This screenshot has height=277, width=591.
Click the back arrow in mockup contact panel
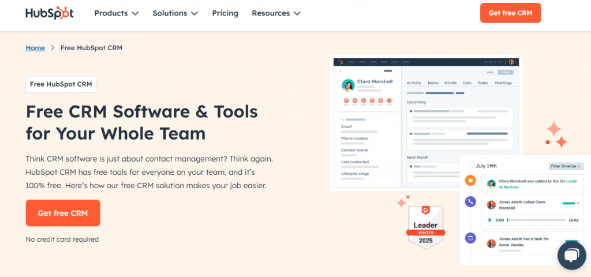point(341,71)
